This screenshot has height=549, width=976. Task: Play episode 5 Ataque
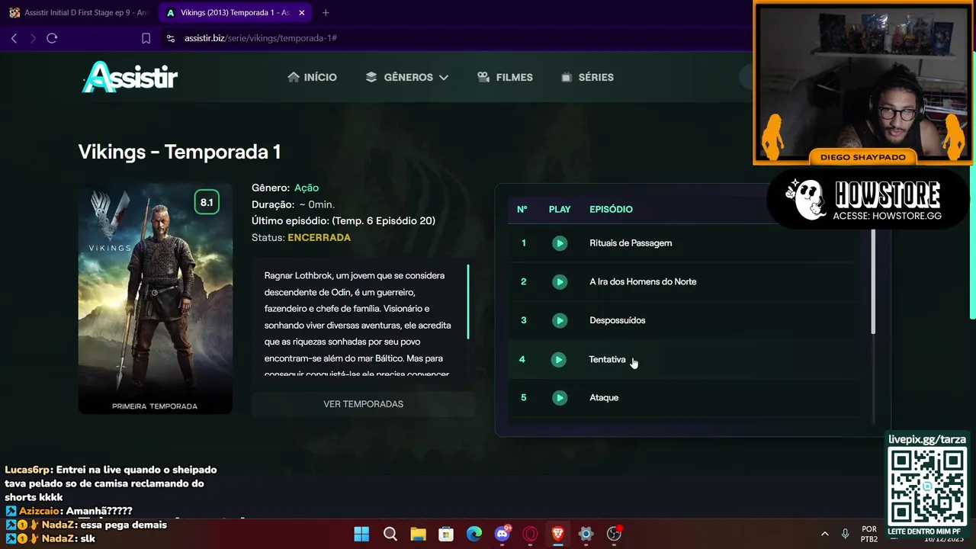(x=560, y=398)
